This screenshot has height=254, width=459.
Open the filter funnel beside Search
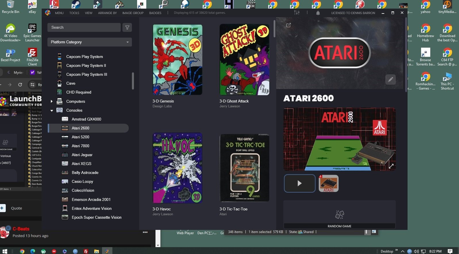[127, 27]
